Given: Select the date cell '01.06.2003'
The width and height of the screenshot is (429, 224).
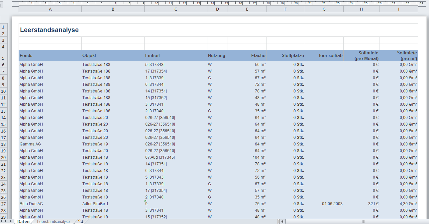Looking at the screenshot, I should [324, 204].
